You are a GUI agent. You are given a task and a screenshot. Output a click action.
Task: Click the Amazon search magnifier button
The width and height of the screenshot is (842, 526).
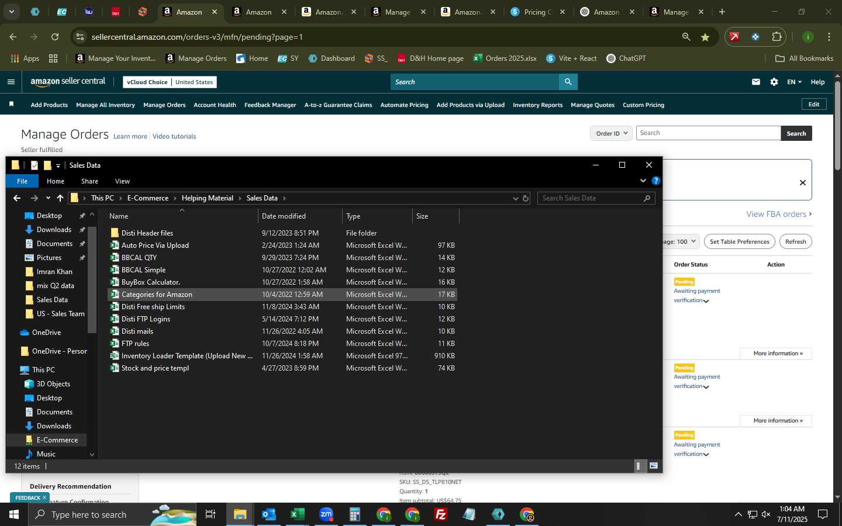(568, 82)
